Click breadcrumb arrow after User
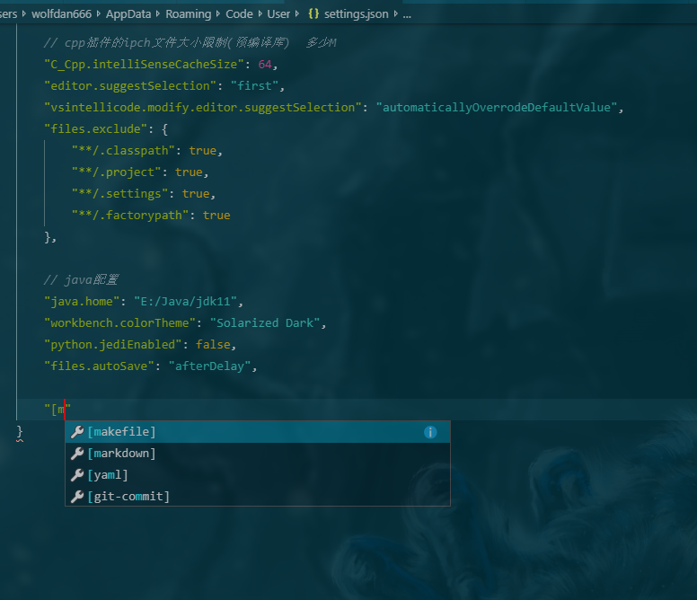Screen dimensions: 697x600 297,13
